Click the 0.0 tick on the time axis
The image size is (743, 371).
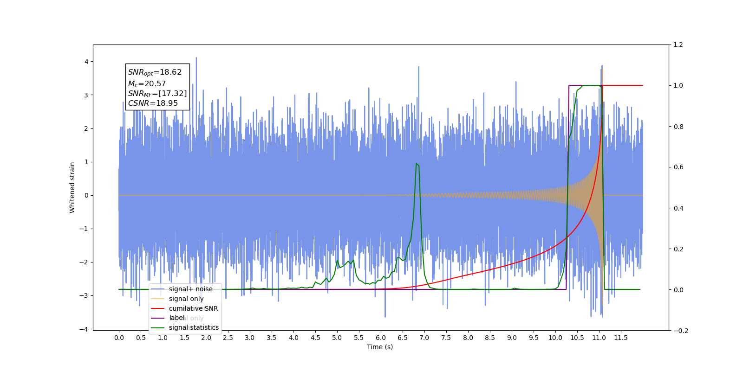pos(119,338)
